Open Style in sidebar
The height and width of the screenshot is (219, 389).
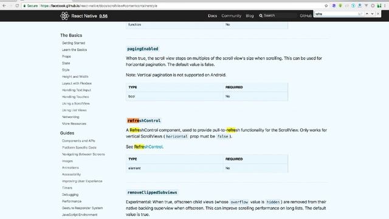[x=66, y=70]
